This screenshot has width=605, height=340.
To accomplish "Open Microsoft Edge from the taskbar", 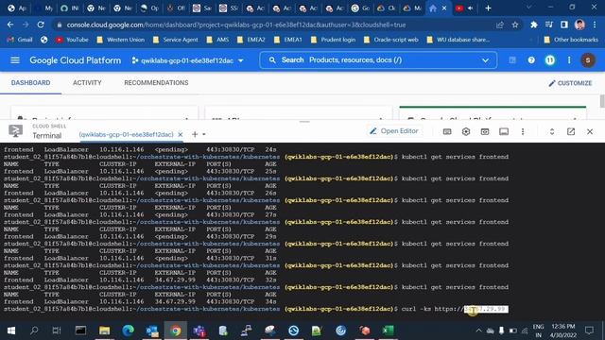I will coord(128,331).
